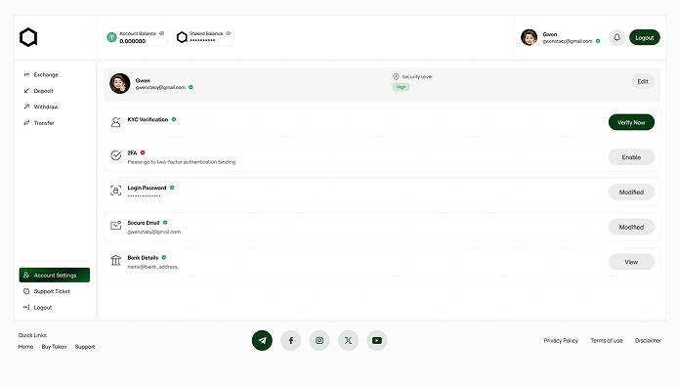Click the View bank details button
Image resolution: width=679 pixels, height=386 pixels.
tap(631, 262)
